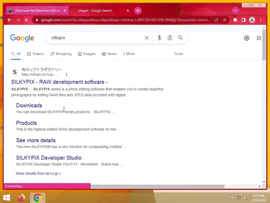Open Google quick settings gear
This screenshot has width=270, height=203.
[x=247, y=38]
